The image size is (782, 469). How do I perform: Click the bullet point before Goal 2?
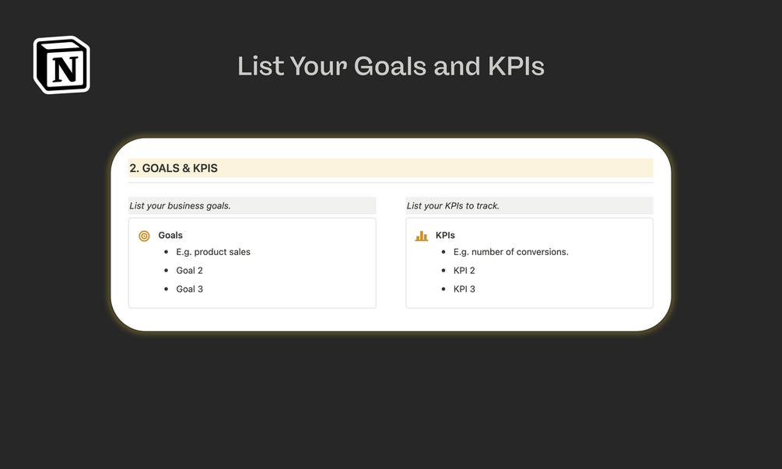coord(167,271)
